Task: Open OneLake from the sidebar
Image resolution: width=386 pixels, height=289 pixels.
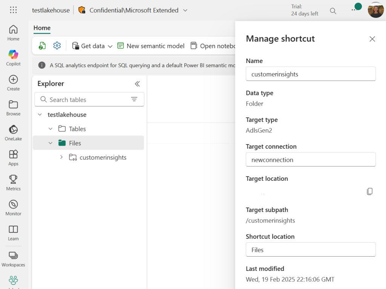Action: 13,133
